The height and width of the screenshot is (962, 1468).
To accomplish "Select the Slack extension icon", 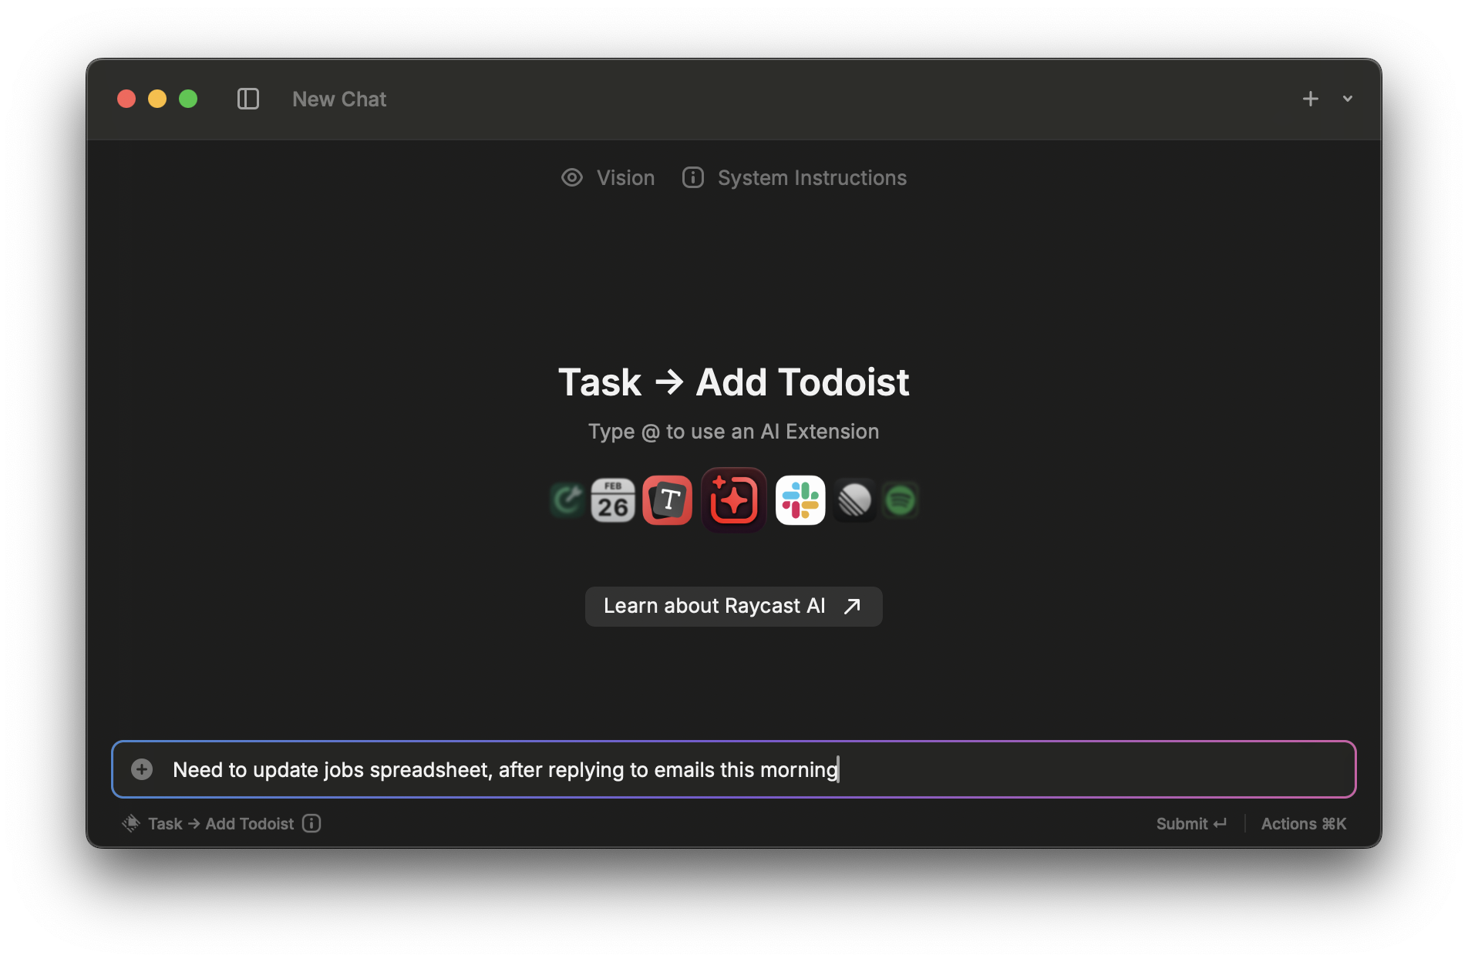I will (800, 500).
